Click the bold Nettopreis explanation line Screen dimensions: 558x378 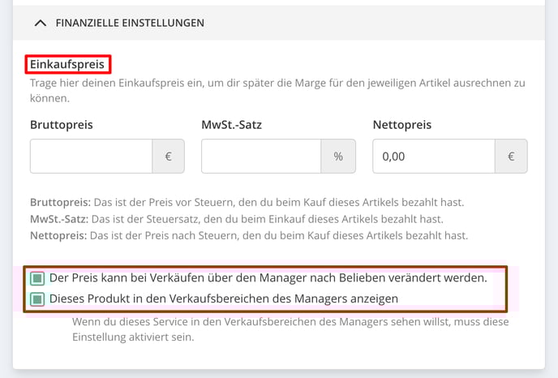[x=249, y=235]
